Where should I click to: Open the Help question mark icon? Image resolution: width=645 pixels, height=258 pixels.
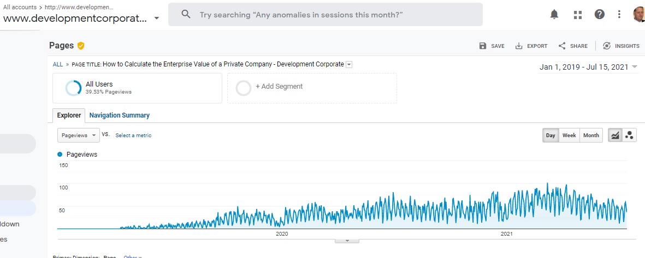click(x=600, y=14)
